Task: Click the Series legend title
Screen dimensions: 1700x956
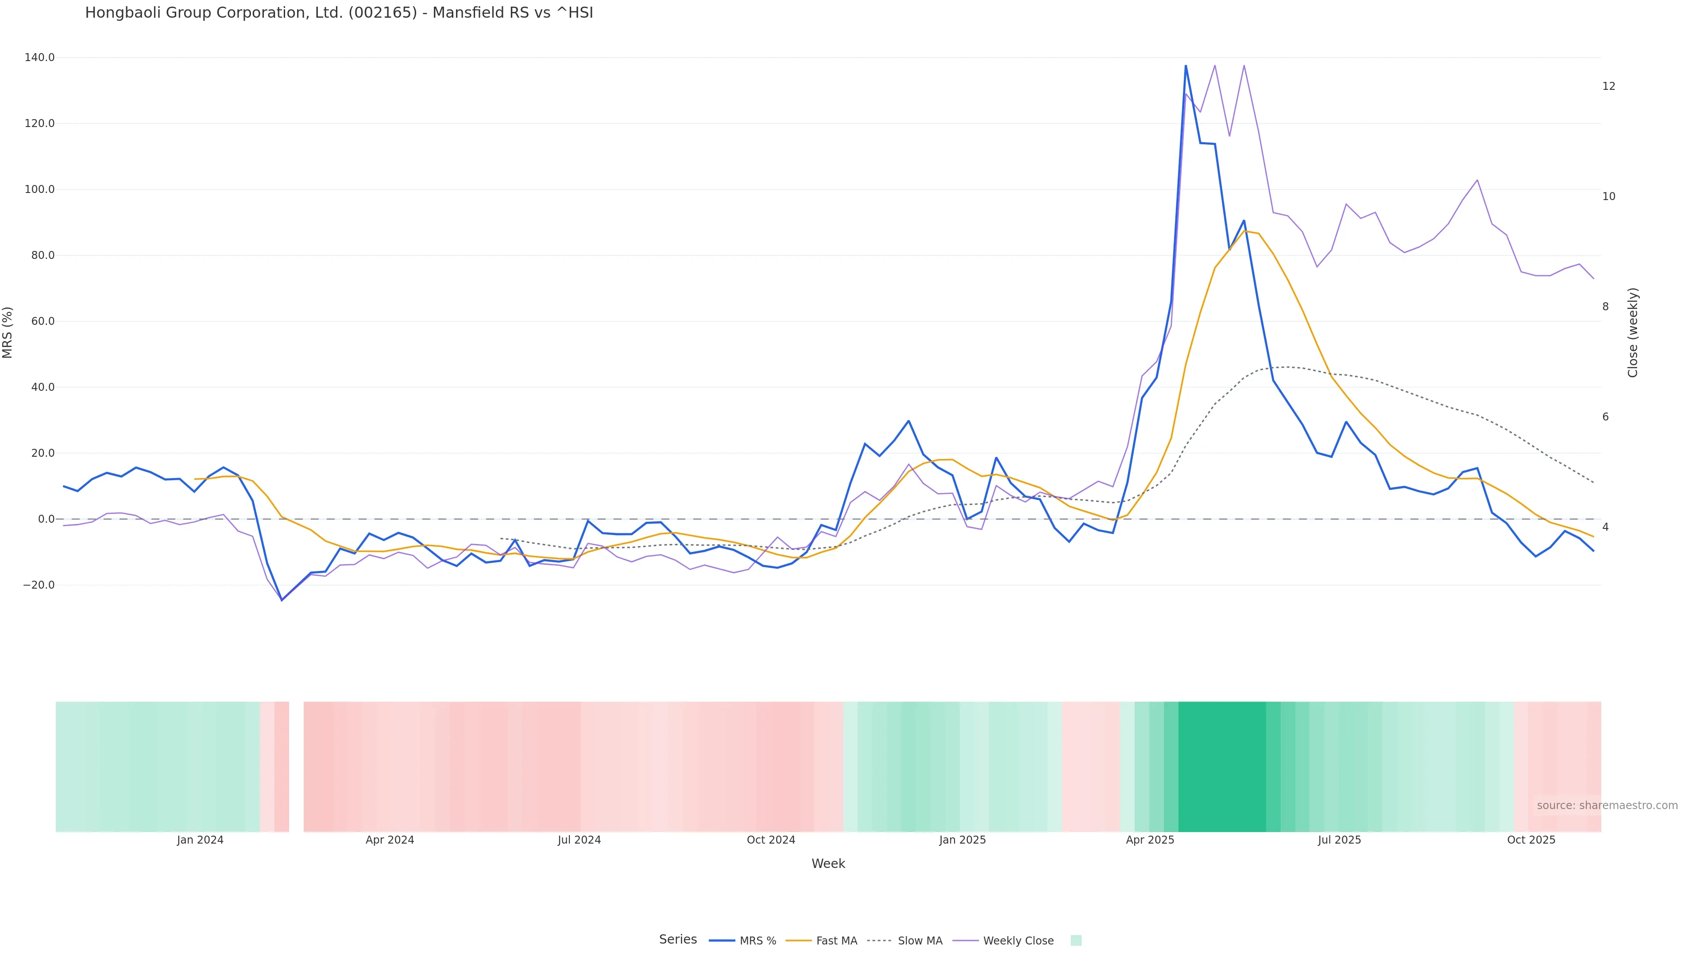Action: [x=678, y=940]
